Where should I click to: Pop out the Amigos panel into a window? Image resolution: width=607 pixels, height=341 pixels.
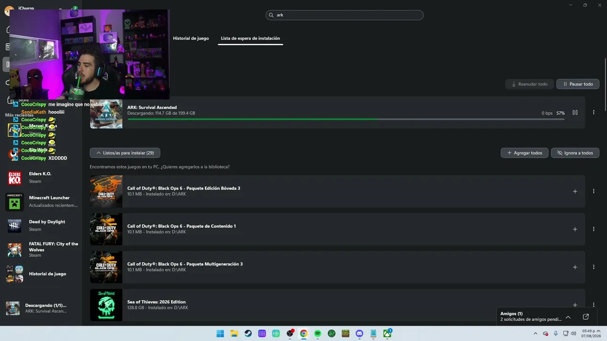pos(586,317)
